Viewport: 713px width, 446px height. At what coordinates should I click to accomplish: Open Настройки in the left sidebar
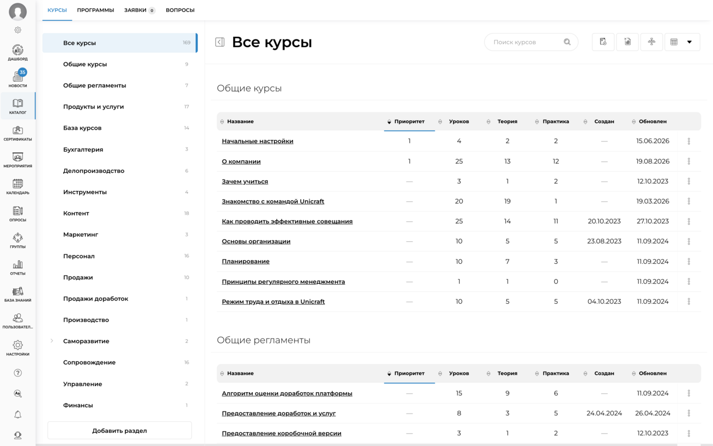click(x=18, y=348)
